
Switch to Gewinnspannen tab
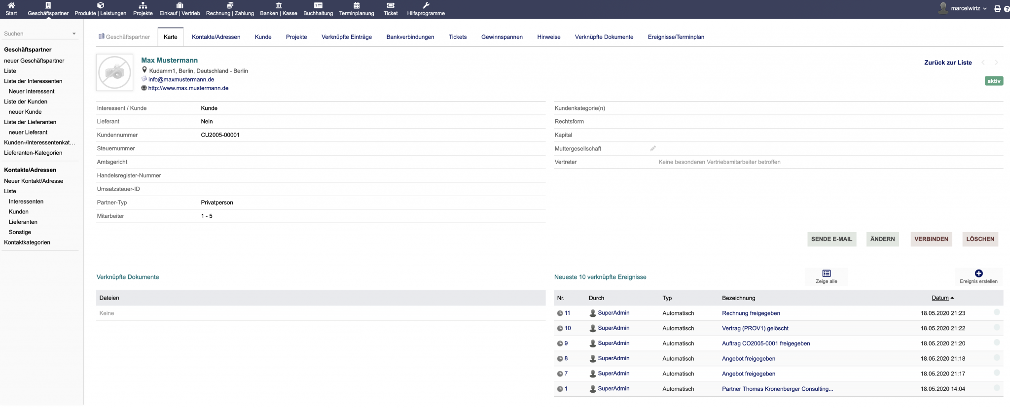[502, 37]
